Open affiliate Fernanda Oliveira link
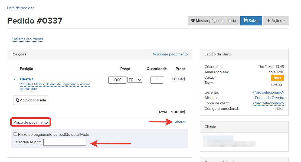Viewport: 301px width, 162px height. [x=269, y=98]
